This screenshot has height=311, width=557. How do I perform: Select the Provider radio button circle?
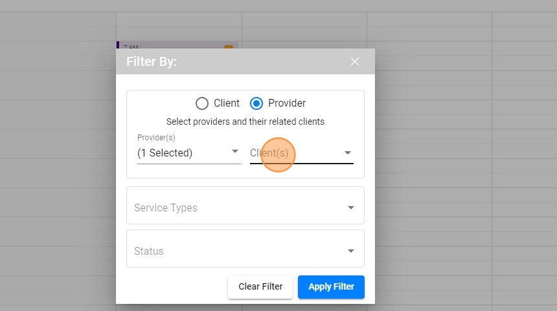tap(256, 103)
